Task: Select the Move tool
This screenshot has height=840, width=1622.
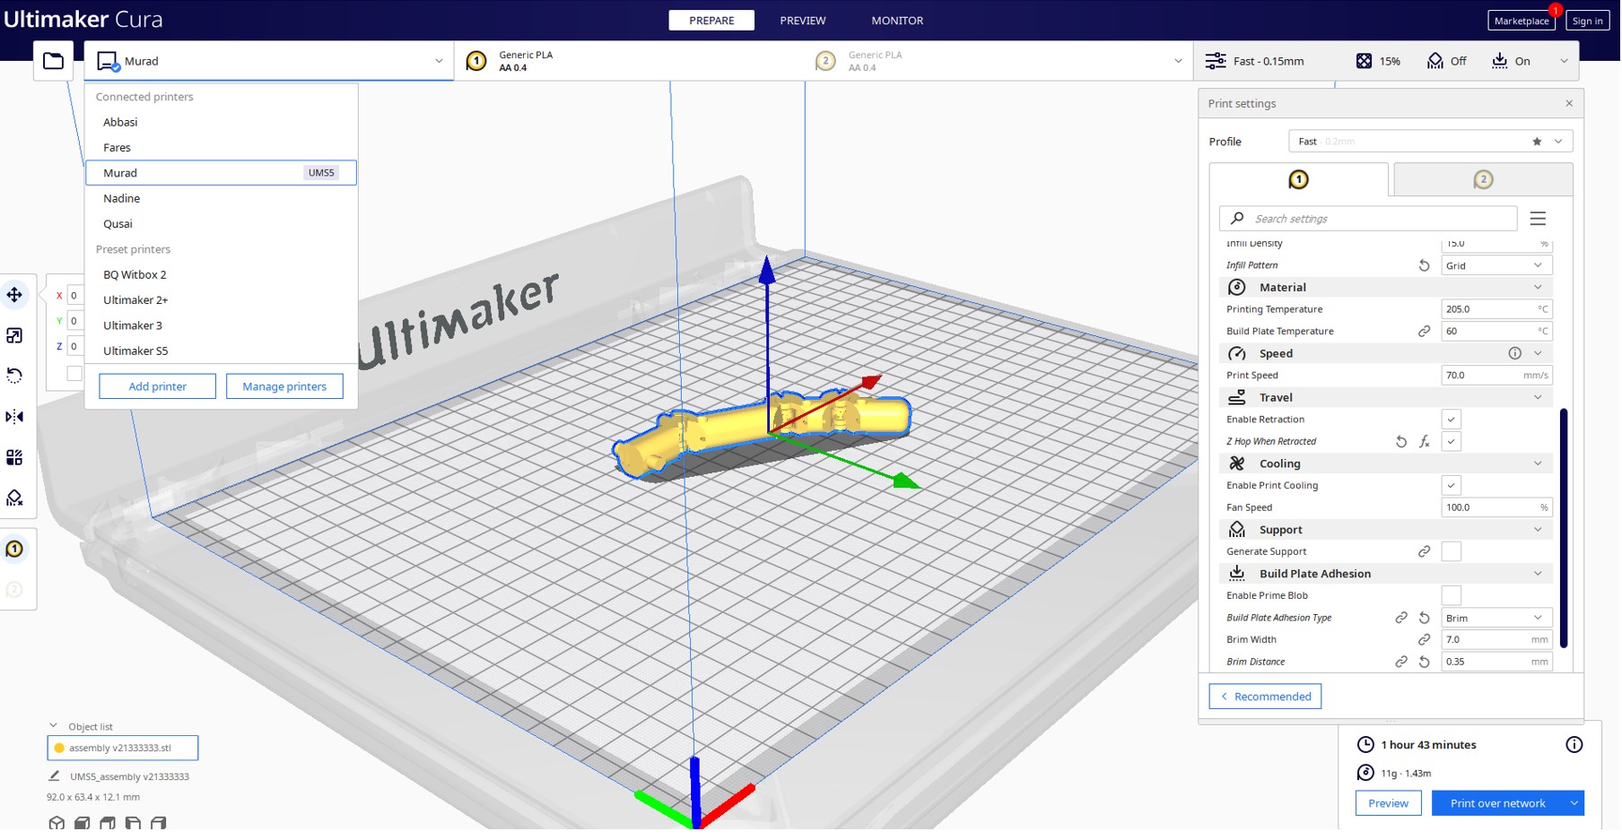Action: point(15,295)
